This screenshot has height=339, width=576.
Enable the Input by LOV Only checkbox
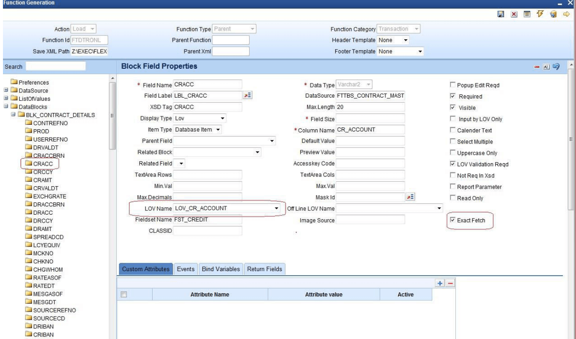[x=452, y=119]
